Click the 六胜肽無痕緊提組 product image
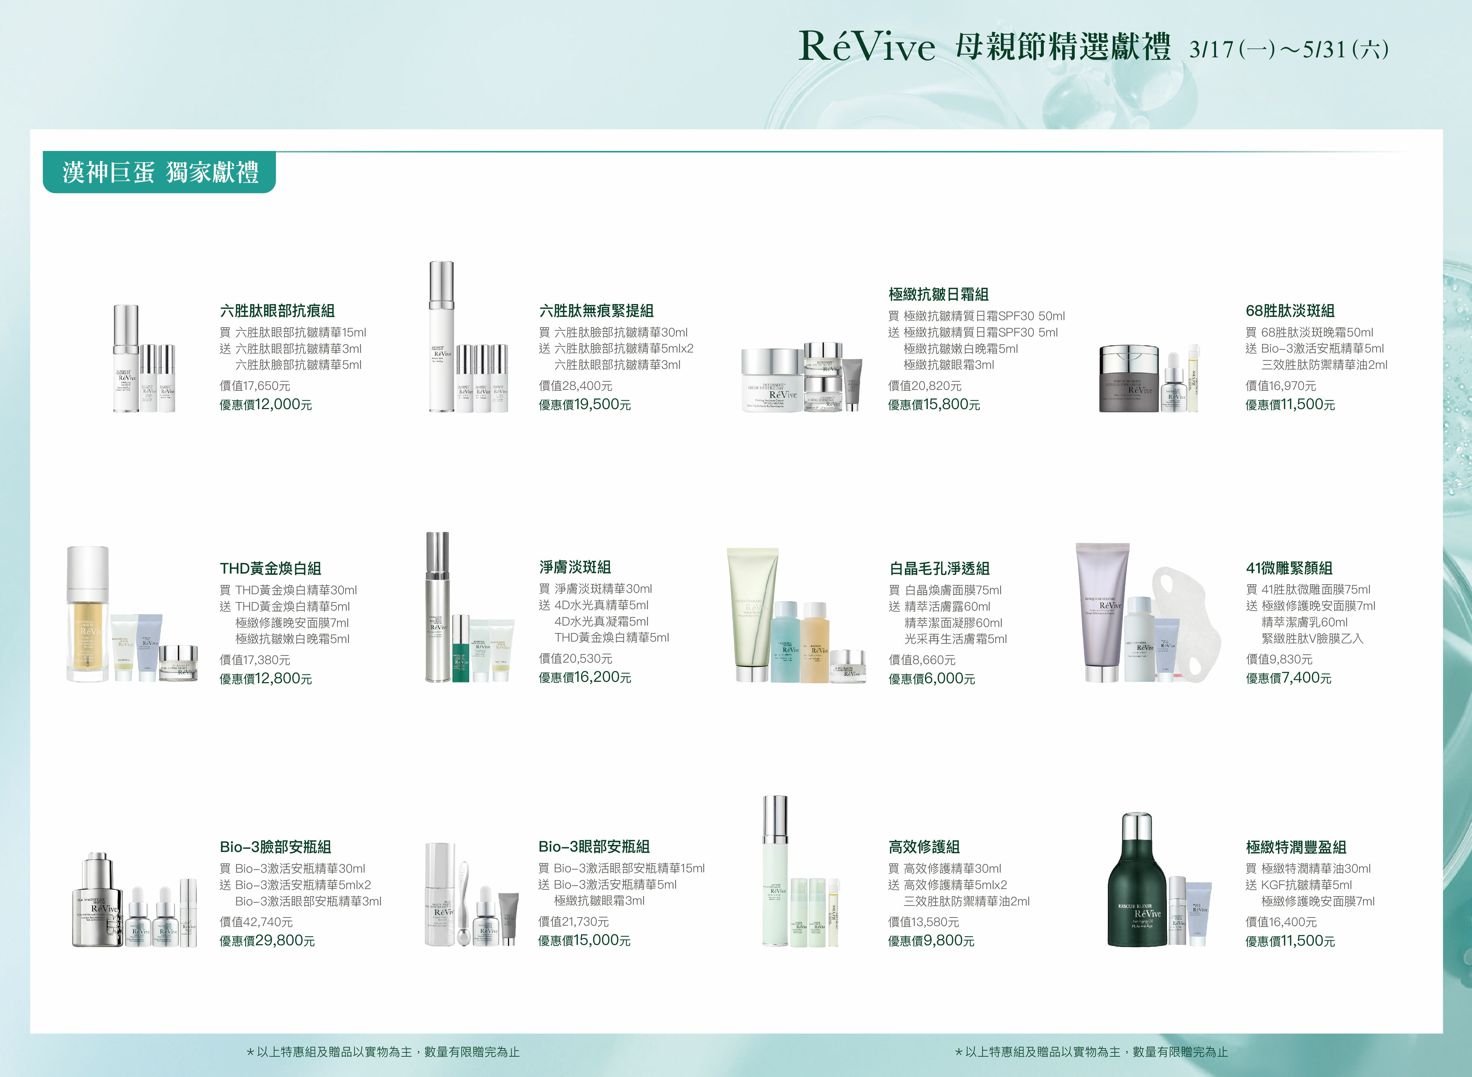 coord(468,337)
